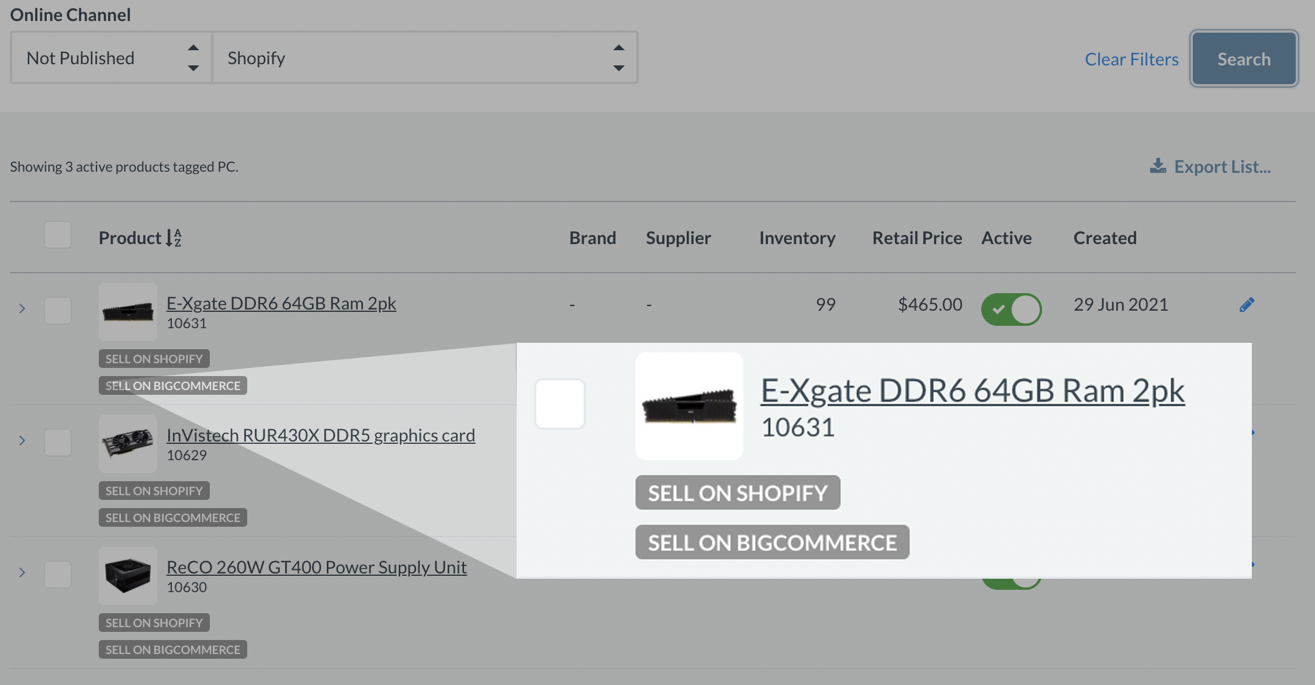Sort by Product A-Z sort icon
The width and height of the screenshot is (1315, 685).
(174, 238)
